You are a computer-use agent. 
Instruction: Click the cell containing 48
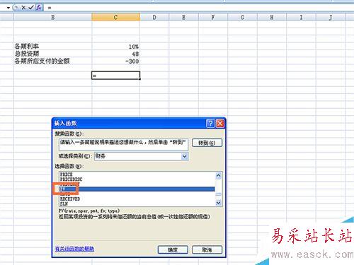[x=115, y=54]
